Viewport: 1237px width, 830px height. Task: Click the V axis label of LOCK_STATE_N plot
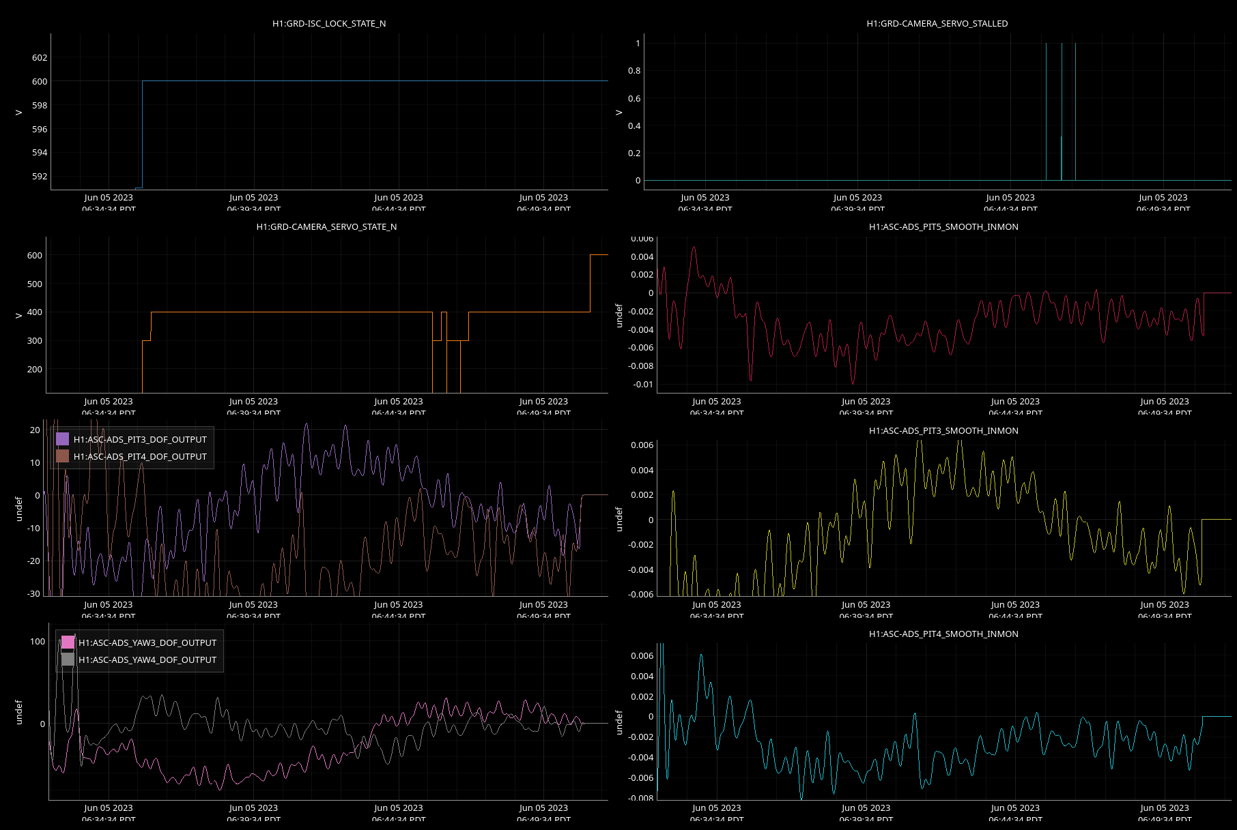[x=19, y=112]
